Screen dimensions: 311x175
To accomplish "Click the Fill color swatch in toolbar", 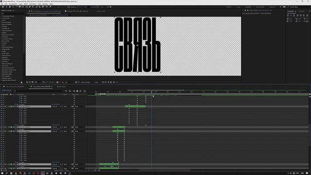I will tap(88, 7).
